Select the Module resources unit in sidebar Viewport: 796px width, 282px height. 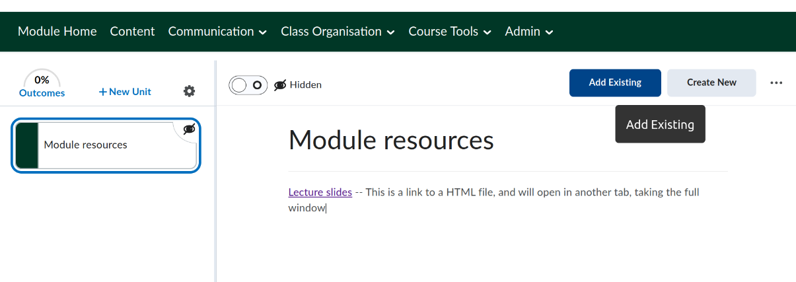coord(106,145)
